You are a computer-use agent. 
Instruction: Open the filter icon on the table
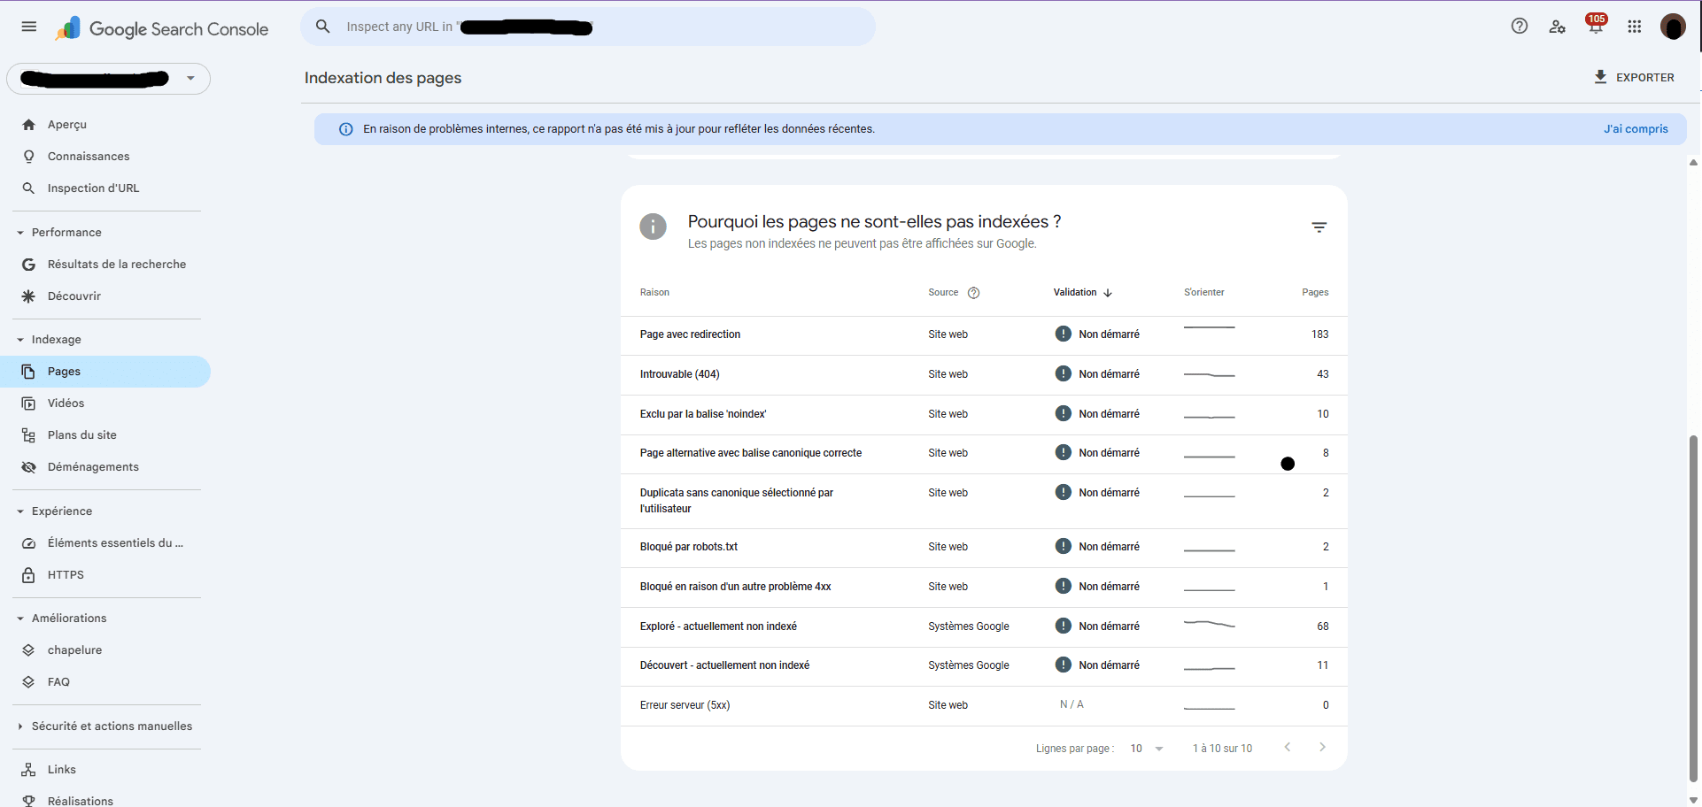click(1319, 227)
